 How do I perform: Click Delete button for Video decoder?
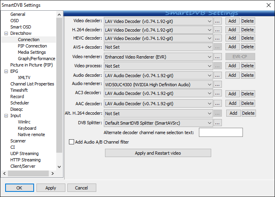click(248, 21)
